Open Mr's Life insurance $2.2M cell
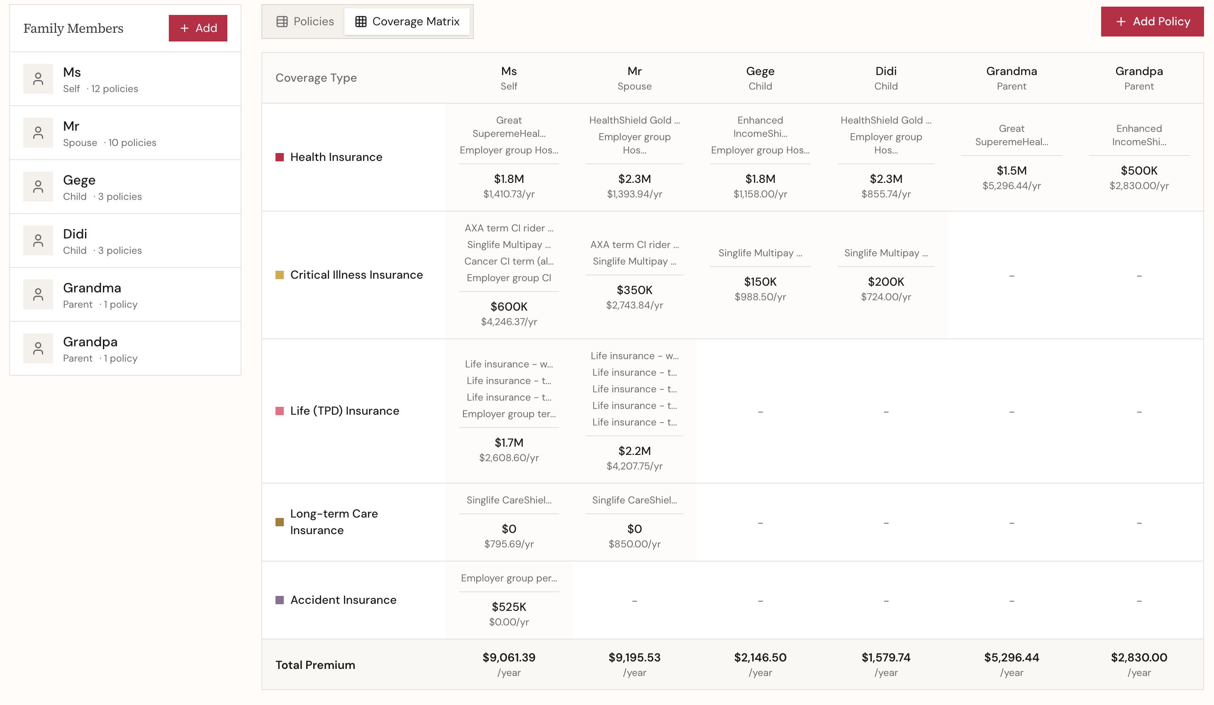 click(x=634, y=411)
